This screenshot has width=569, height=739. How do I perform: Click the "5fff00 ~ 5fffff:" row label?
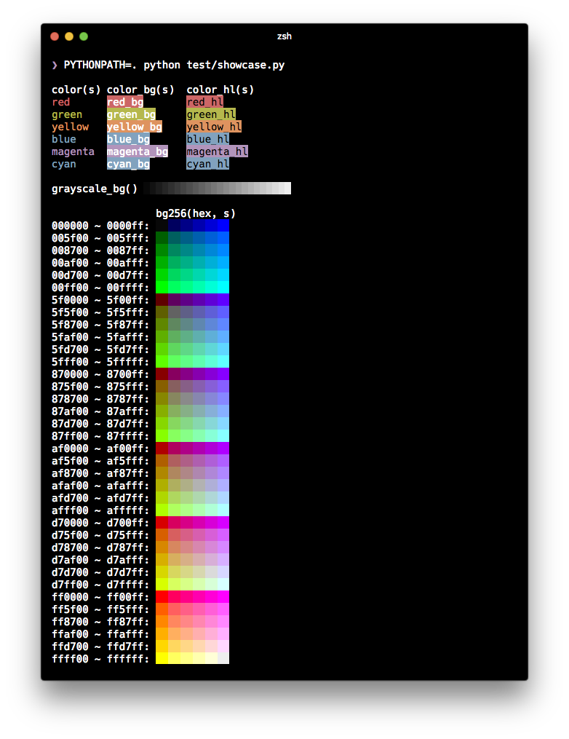[x=100, y=362]
